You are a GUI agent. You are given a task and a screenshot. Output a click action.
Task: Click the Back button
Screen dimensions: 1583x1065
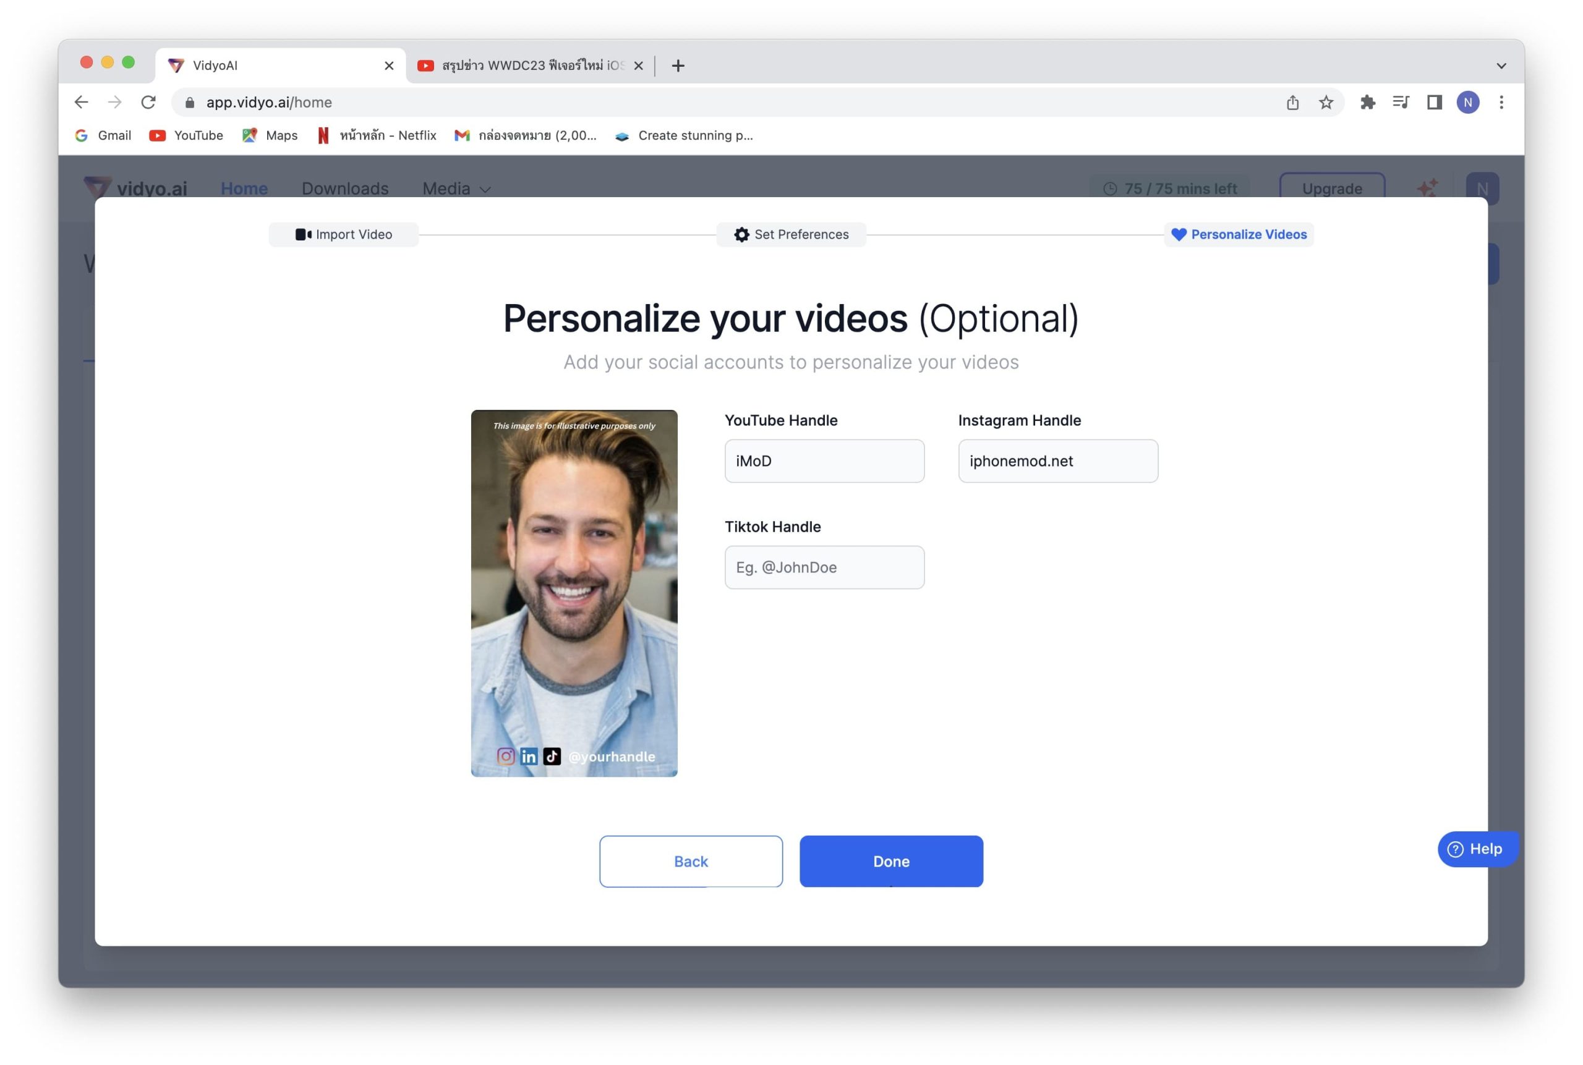pos(690,860)
